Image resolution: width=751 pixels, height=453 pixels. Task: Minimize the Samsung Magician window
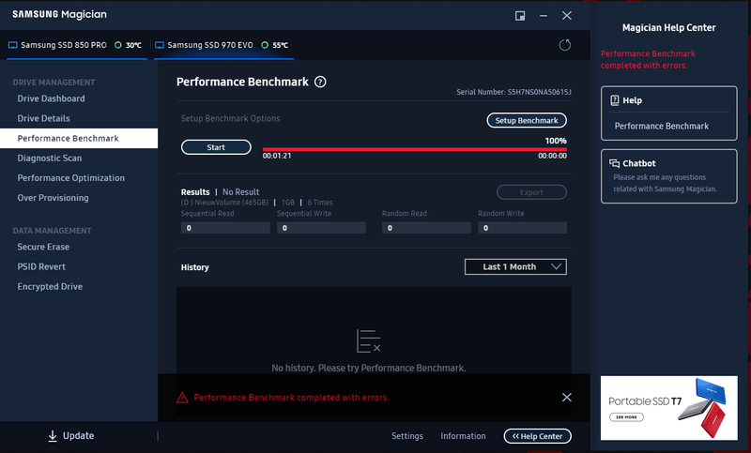point(544,16)
